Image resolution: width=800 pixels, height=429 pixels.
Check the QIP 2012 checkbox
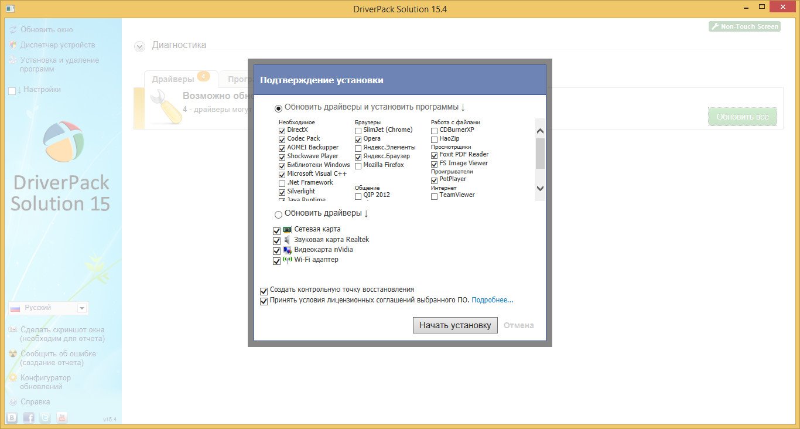[358, 196]
